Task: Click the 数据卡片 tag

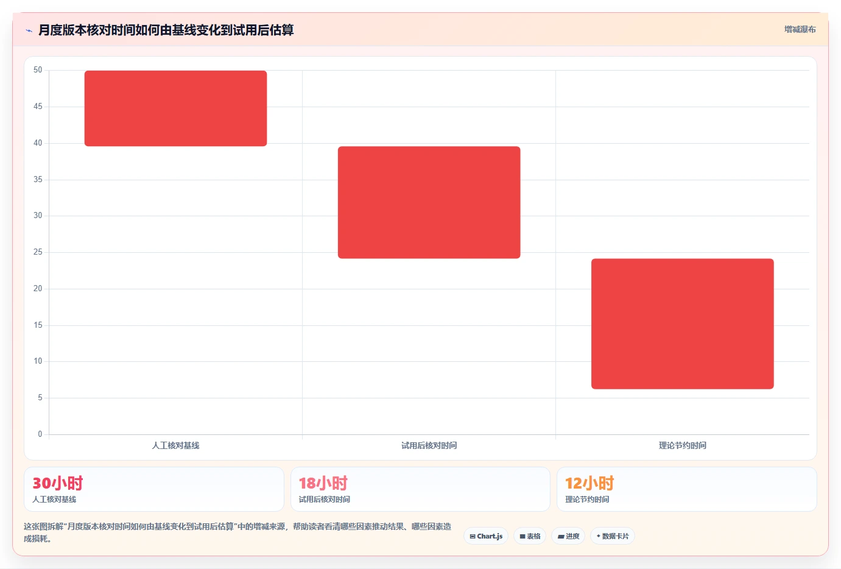Action: point(613,536)
